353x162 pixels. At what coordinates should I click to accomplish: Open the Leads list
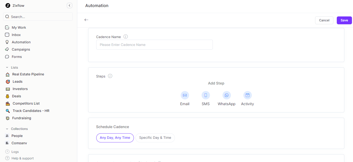click(x=17, y=81)
